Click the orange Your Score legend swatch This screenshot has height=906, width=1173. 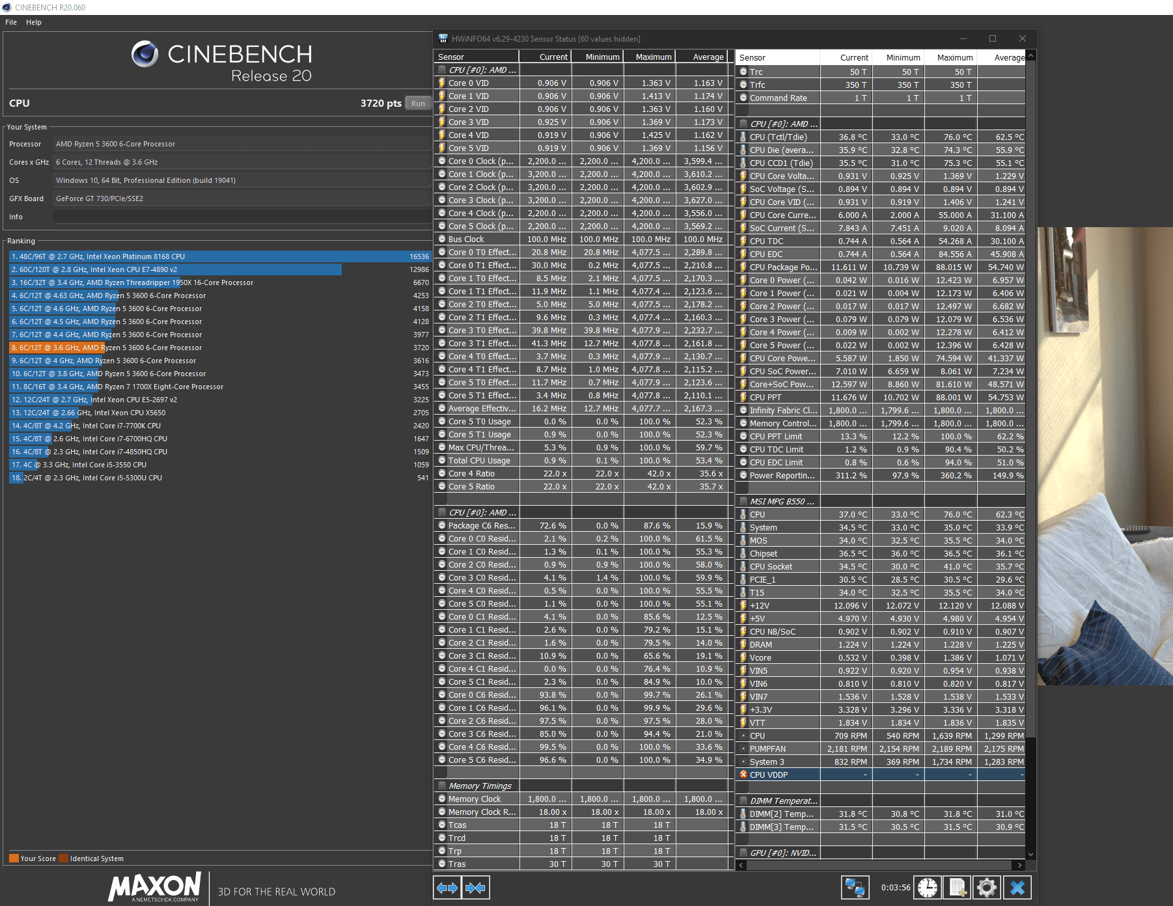click(14, 858)
